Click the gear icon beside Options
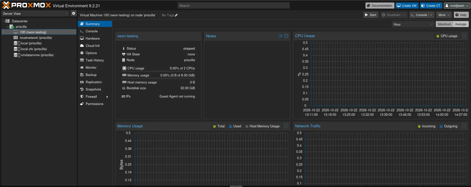The height and width of the screenshot is (187, 471). click(82, 53)
